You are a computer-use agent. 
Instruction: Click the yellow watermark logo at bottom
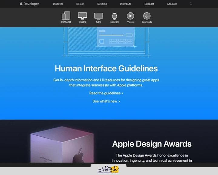pyautogui.click(x=108, y=170)
